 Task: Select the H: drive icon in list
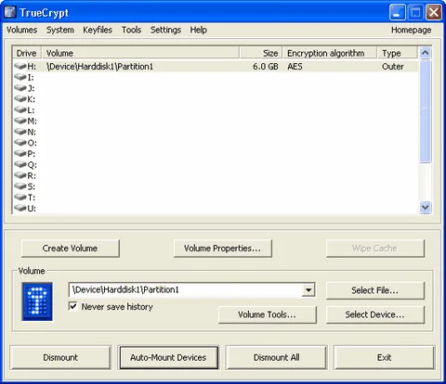pos(20,66)
